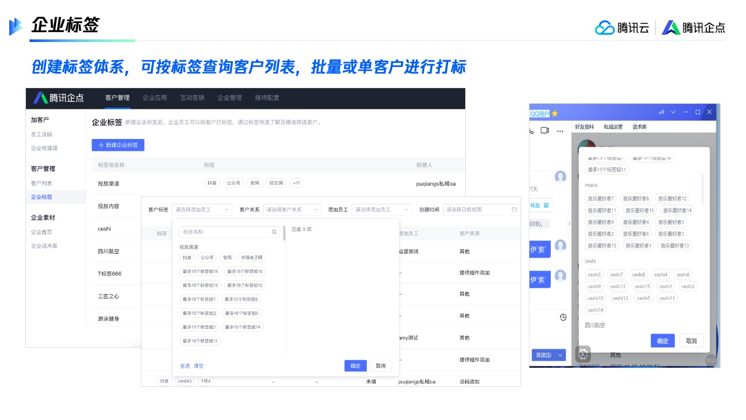Open the arrow dropdown next to 发送(S)
Screen dimensions: 746x420
point(561,355)
